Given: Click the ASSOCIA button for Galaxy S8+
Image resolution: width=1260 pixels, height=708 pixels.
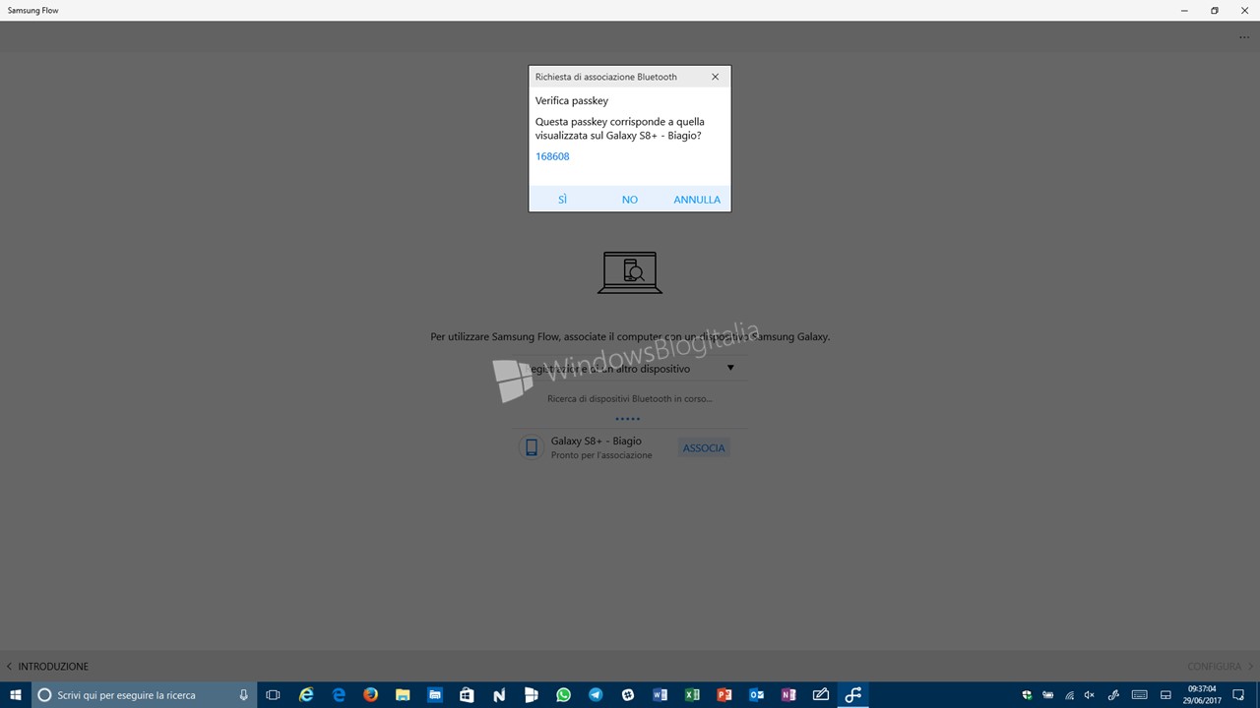Looking at the screenshot, I should click(x=704, y=448).
